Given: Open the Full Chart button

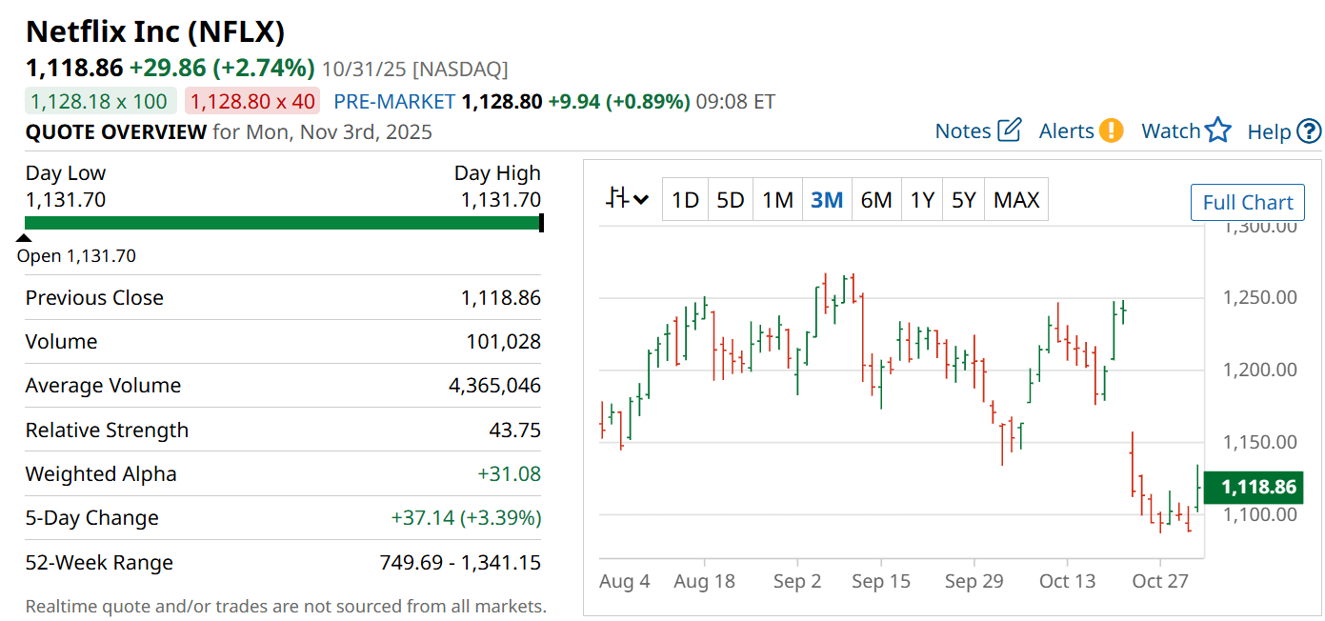Looking at the screenshot, I should click(1247, 203).
